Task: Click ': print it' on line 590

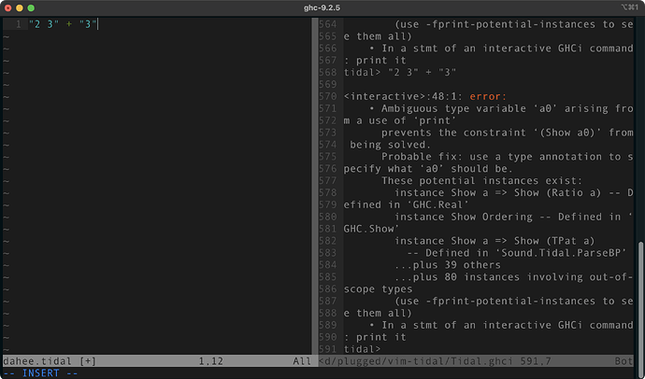Action: (375, 337)
